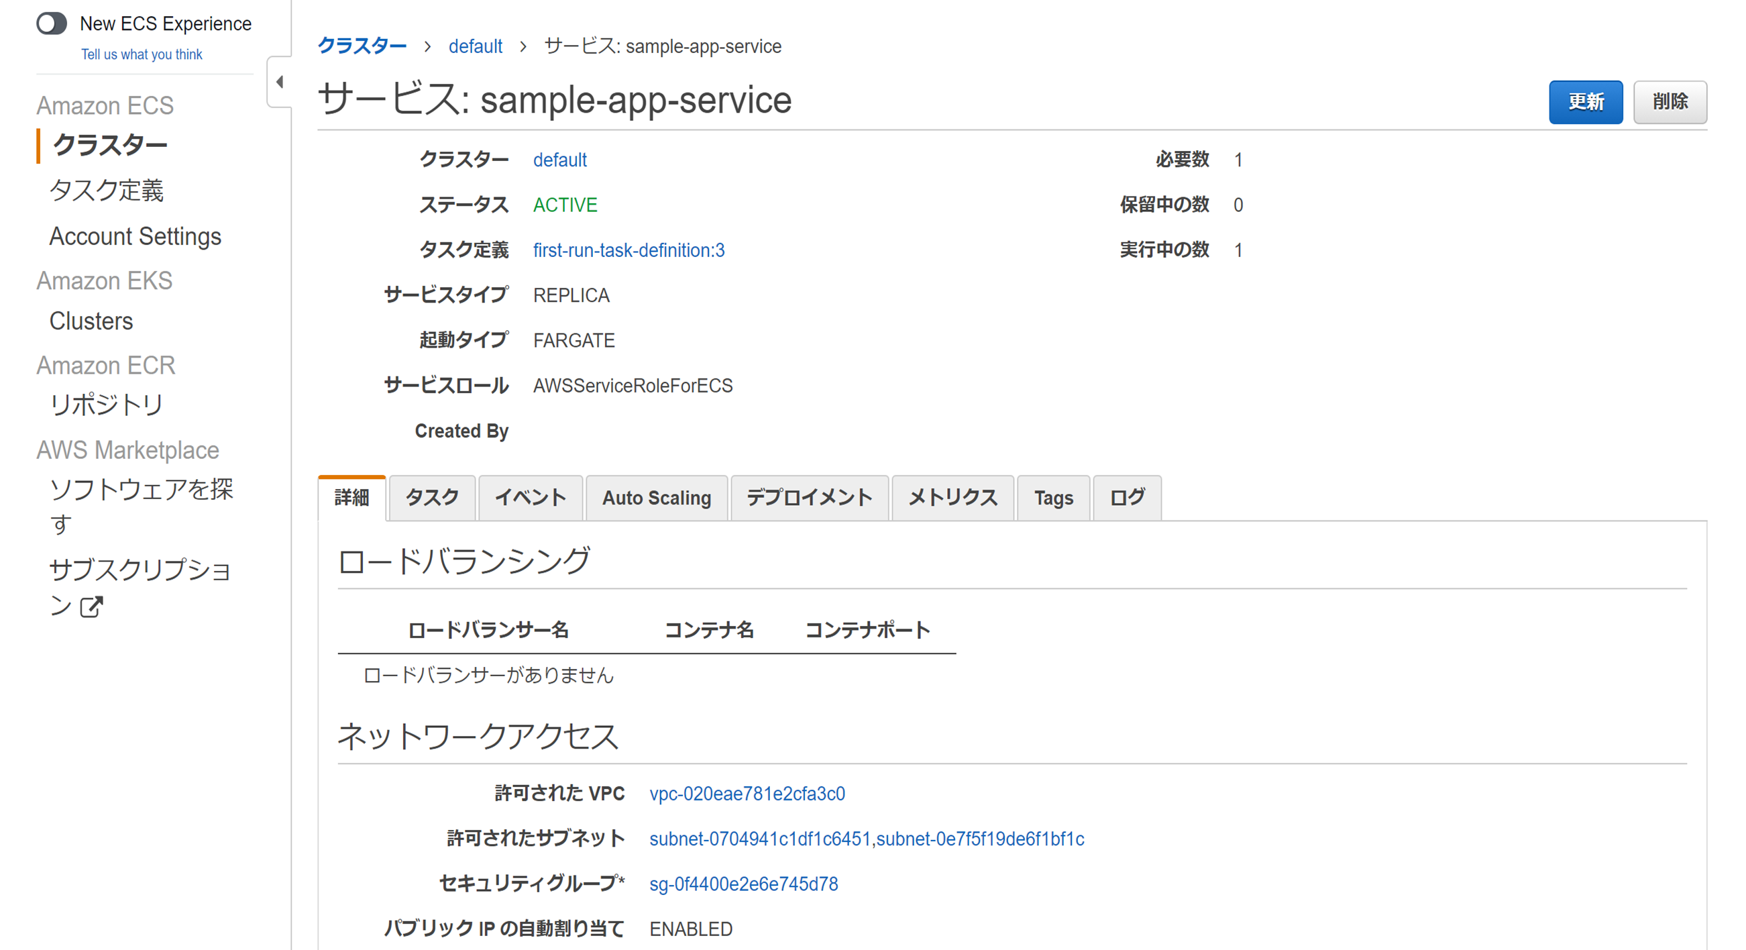Open the イベント tab
The width and height of the screenshot is (1746, 950).
[530, 498]
